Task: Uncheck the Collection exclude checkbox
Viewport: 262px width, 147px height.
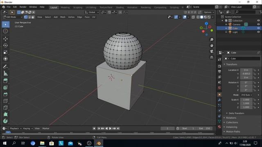Action: coord(226,21)
